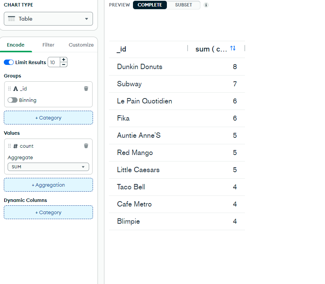Image resolution: width=325 pixels, height=284 pixels.
Task: Enable Binning for _id group
Action: (x=13, y=100)
